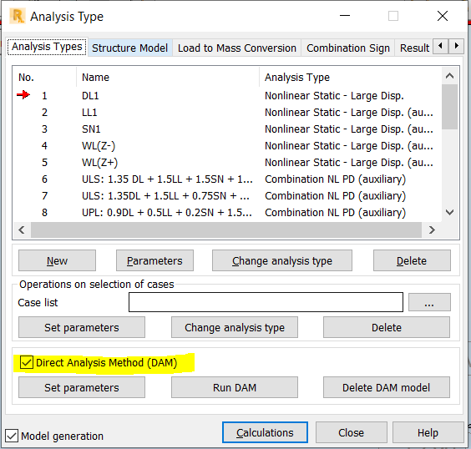471x449 pixels.
Task: Open case selection with the ellipsis button
Action: tap(429, 302)
